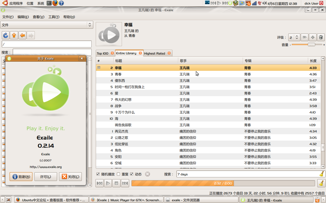Screen dimensions: 326x203
Task: Switch to Ubuntu中文论坛 Firefox taskbar window
Action: [x=51, y=200]
